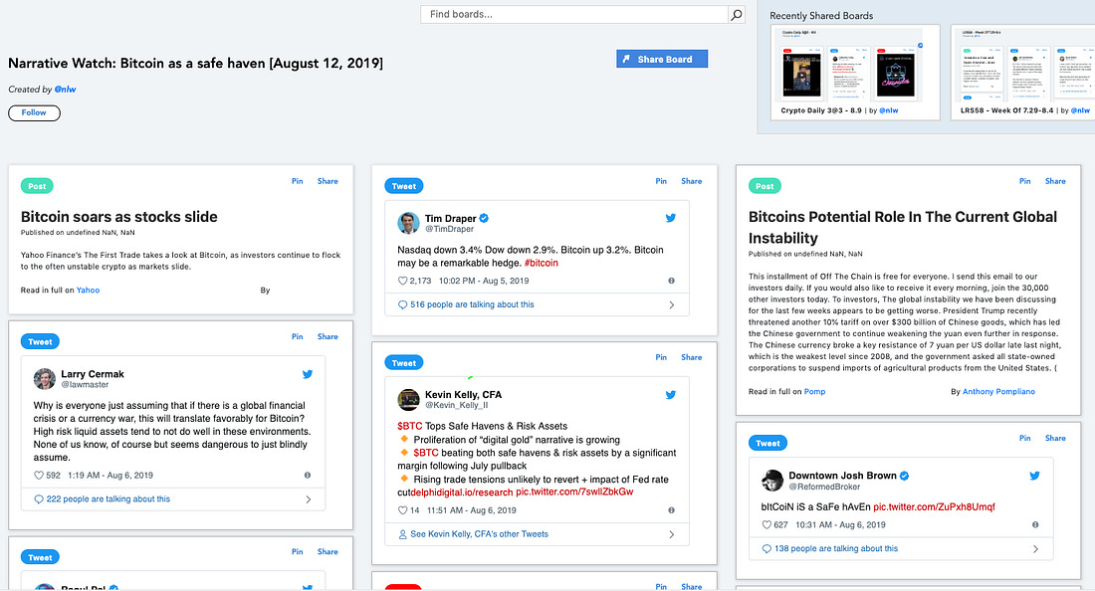Screen dimensions: 1095x591
Task: Open info icon on Tim Draper tweet
Action: tap(671, 281)
